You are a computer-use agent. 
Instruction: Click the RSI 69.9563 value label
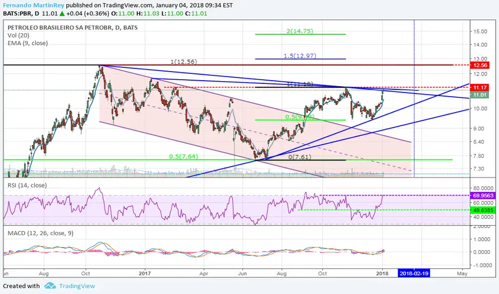[483, 196]
